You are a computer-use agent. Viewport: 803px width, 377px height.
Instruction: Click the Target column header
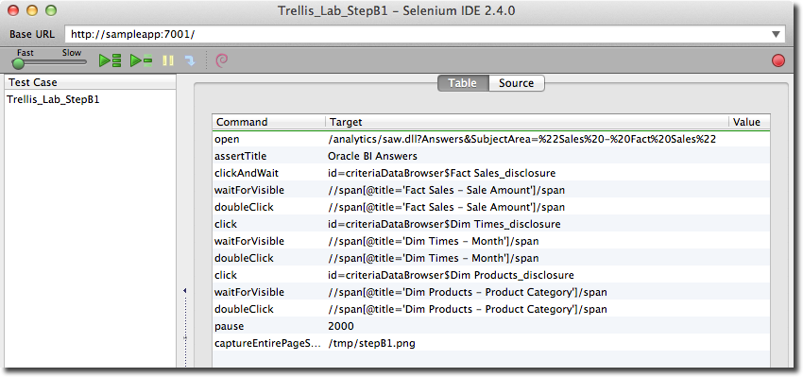527,122
